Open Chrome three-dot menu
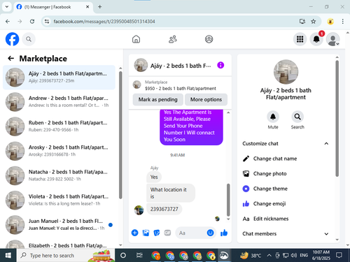The image size is (350, 262). click(x=342, y=22)
